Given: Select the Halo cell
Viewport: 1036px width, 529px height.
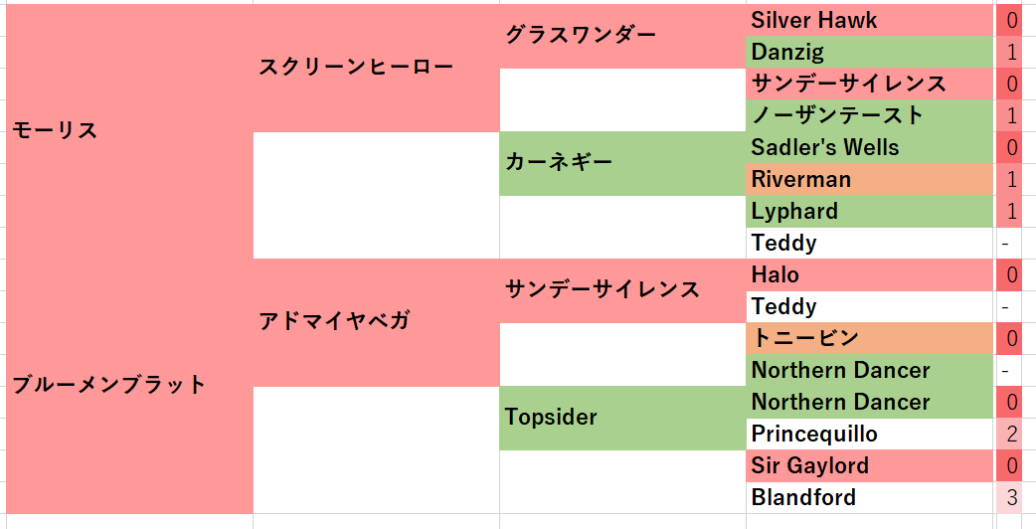Looking at the screenshot, I should point(870,274).
